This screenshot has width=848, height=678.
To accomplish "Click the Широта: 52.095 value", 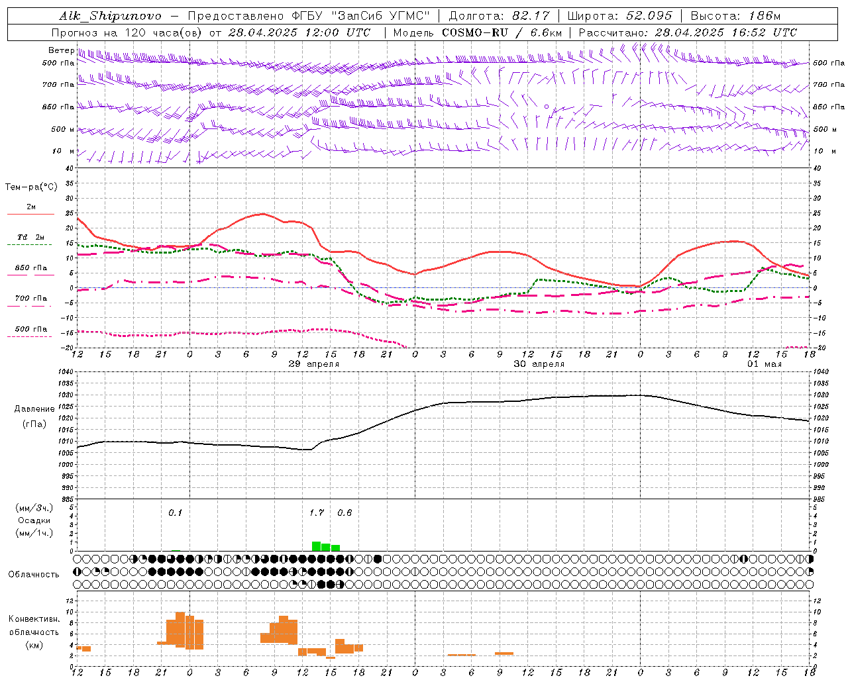I will tap(619, 16).
